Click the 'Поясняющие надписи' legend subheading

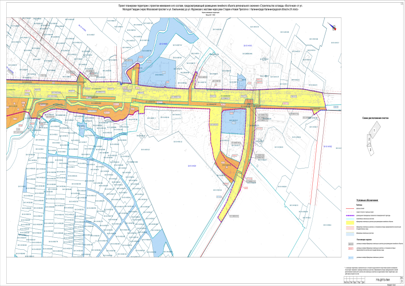coord(365,240)
